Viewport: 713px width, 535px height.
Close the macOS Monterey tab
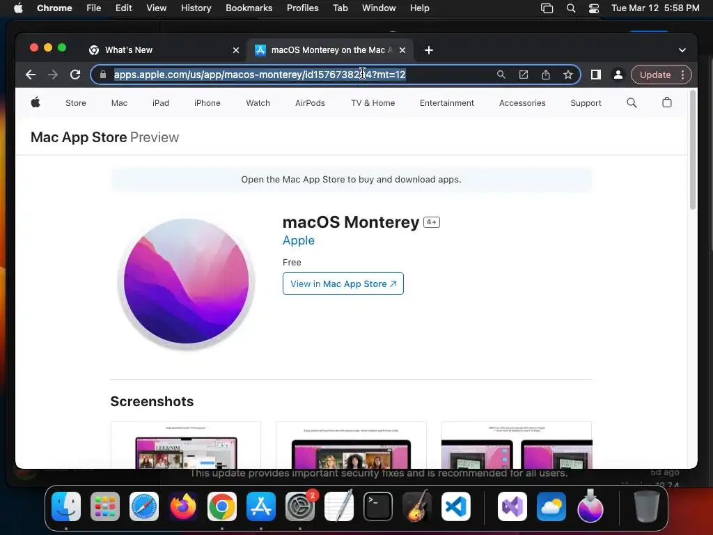coord(402,50)
